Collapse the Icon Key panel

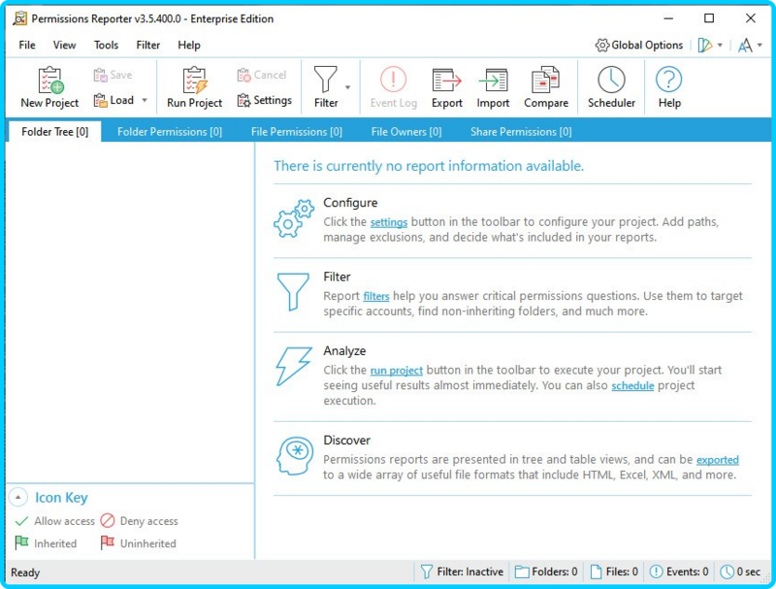pyautogui.click(x=18, y=498)
